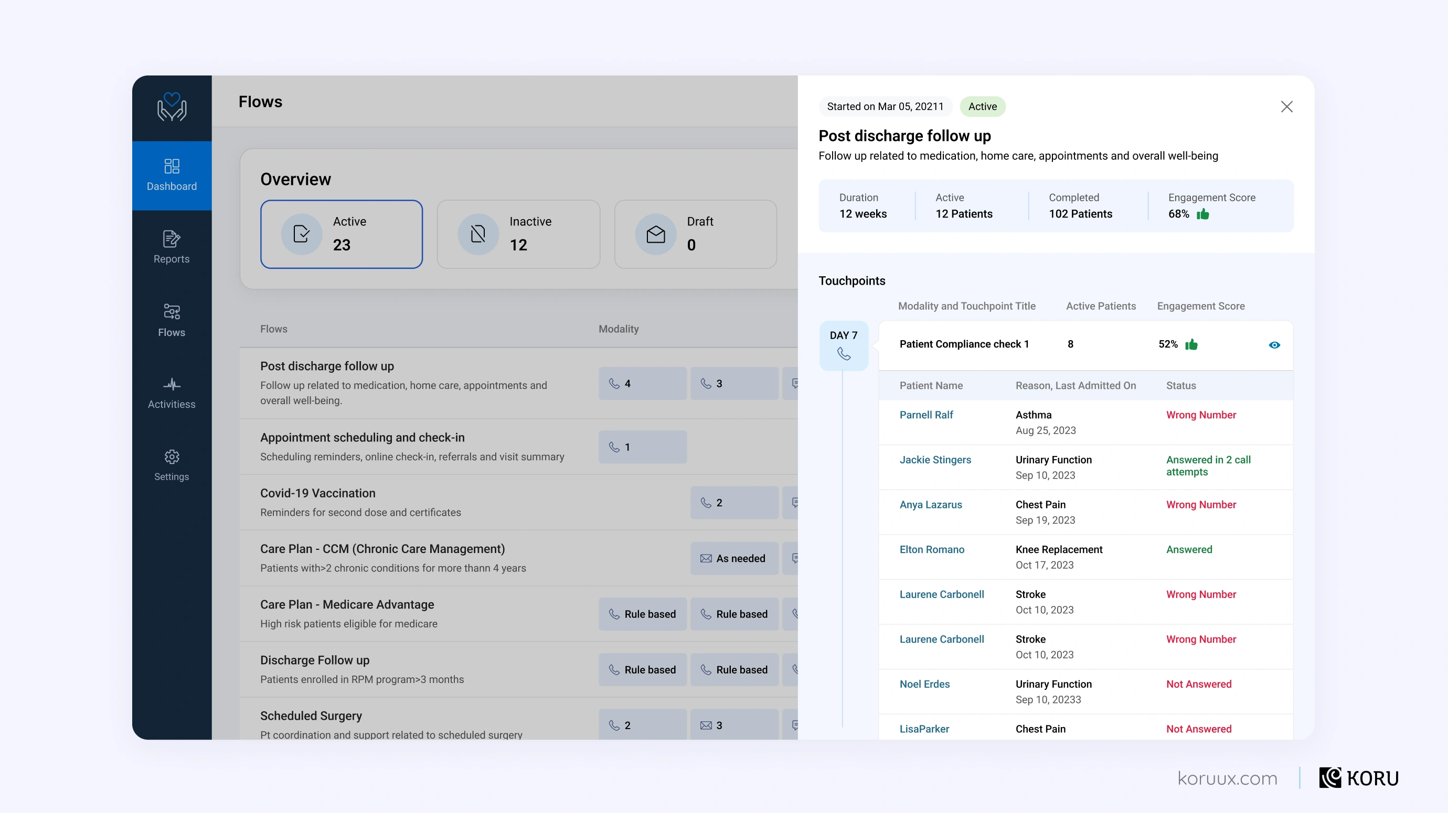The height and width of the screenshot is (813, 1448).
Task: Open patient Noel Erdes
Action: click(924, 685)
